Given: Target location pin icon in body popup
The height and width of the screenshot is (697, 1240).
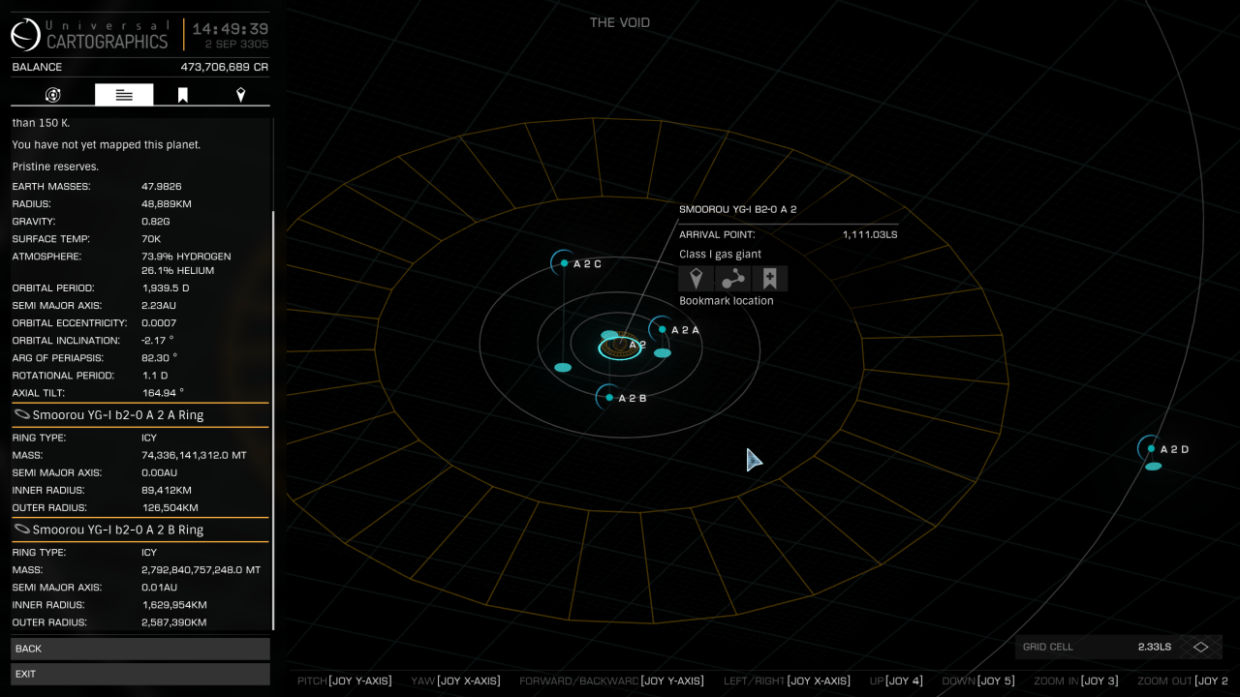Looking at the screenshot, I should 696,279.
